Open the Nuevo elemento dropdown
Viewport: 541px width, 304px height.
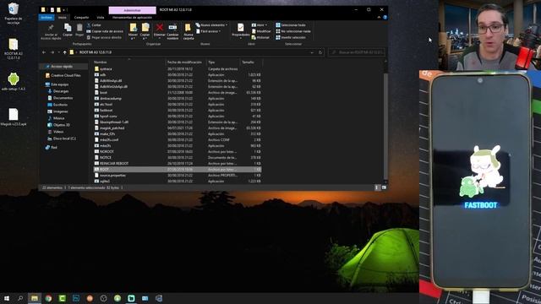(x=211, y=25)
